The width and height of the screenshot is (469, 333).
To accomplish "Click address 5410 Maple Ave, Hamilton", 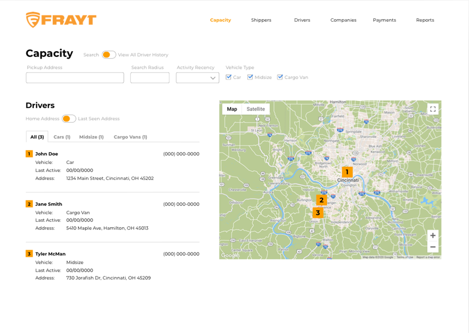I will click(107, 228).
